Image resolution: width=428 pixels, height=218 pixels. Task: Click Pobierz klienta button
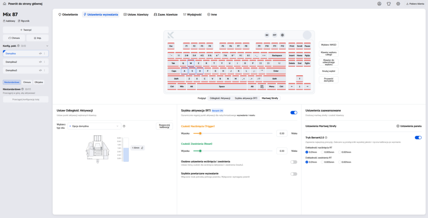pyautogui.click(x=415, y=4)
